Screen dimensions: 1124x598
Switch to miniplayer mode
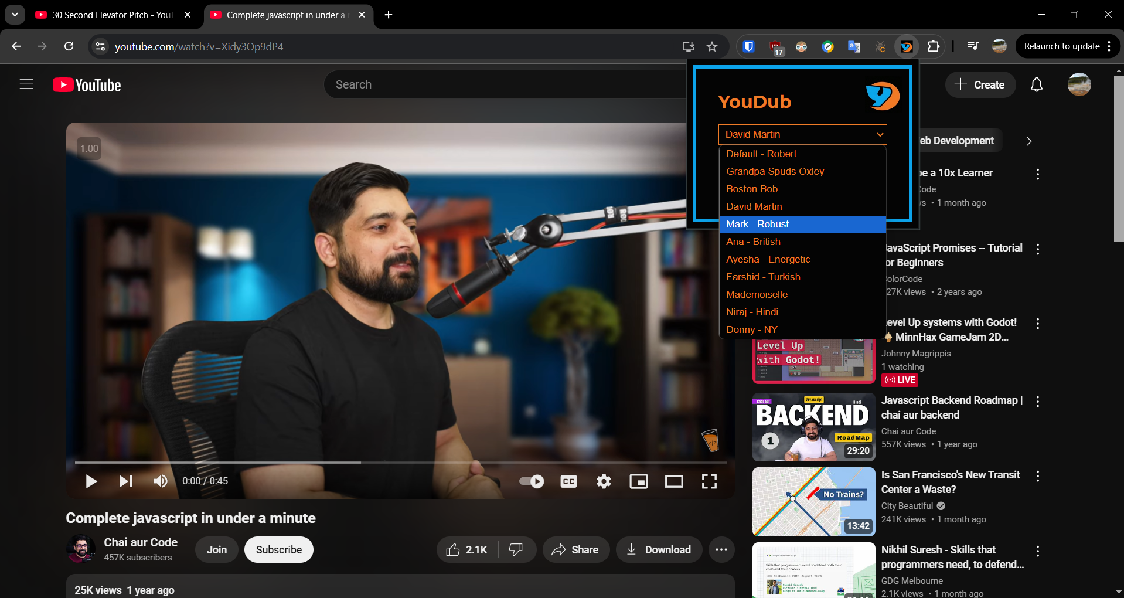[638, 481]
